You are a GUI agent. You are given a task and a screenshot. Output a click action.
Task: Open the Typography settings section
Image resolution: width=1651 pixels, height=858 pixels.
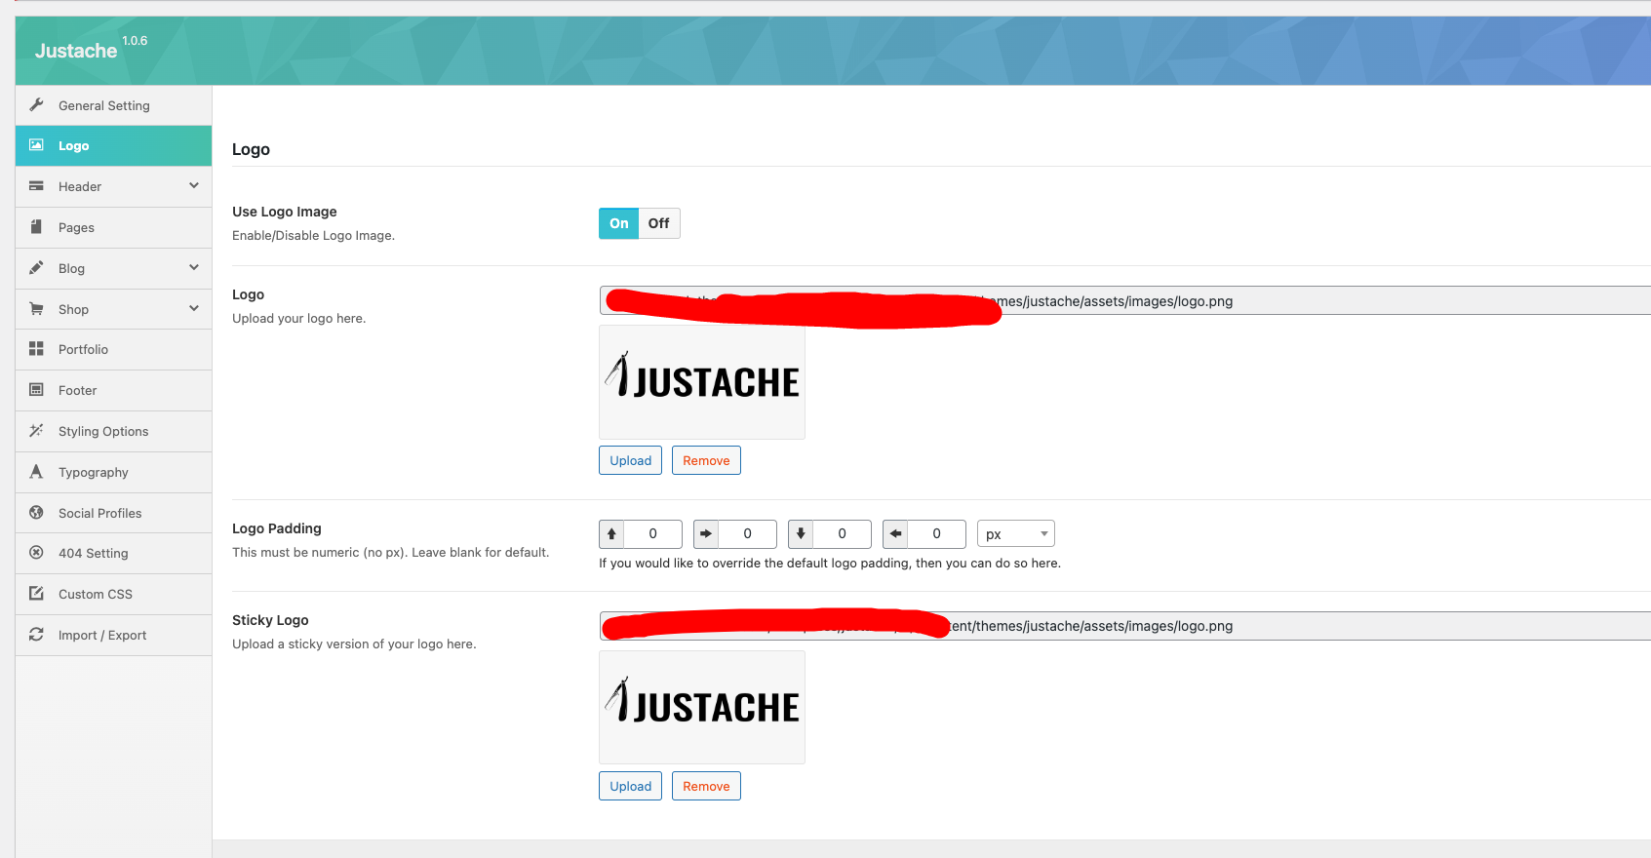pyautogui.click(x=113, y=472)
